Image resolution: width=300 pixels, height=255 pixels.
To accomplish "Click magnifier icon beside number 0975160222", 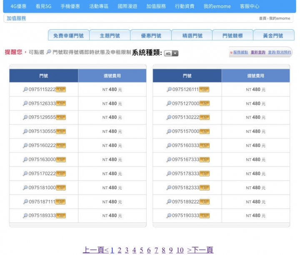I will 25,146.
